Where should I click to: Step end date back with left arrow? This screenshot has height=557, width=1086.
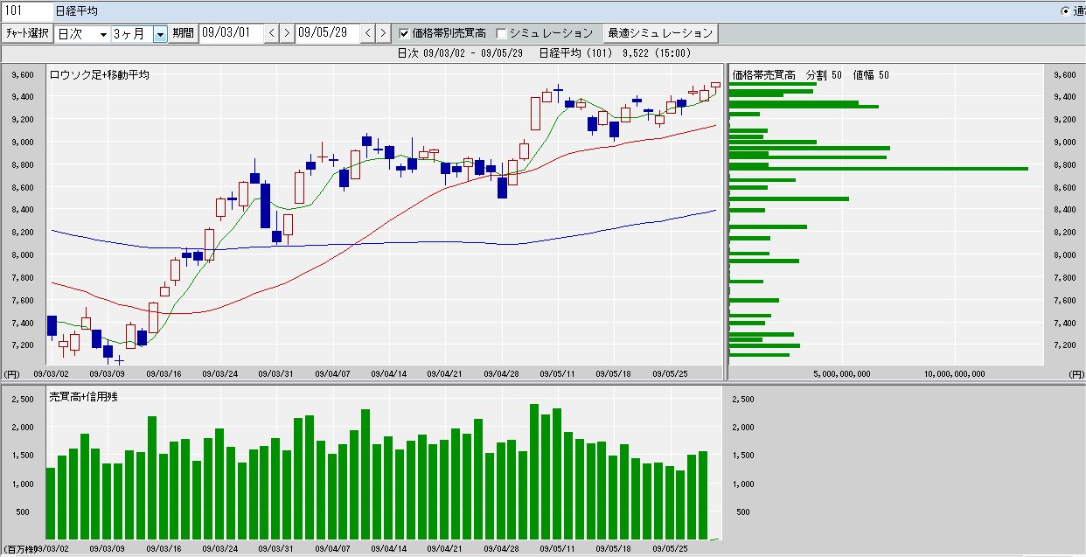[367, 33]
